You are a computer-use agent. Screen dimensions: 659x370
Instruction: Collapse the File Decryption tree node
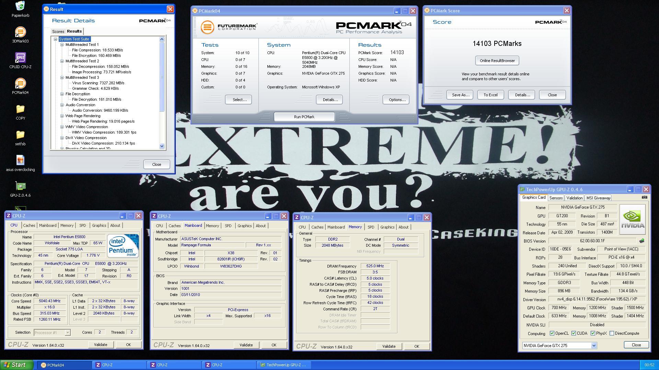[x=62, y=94]
